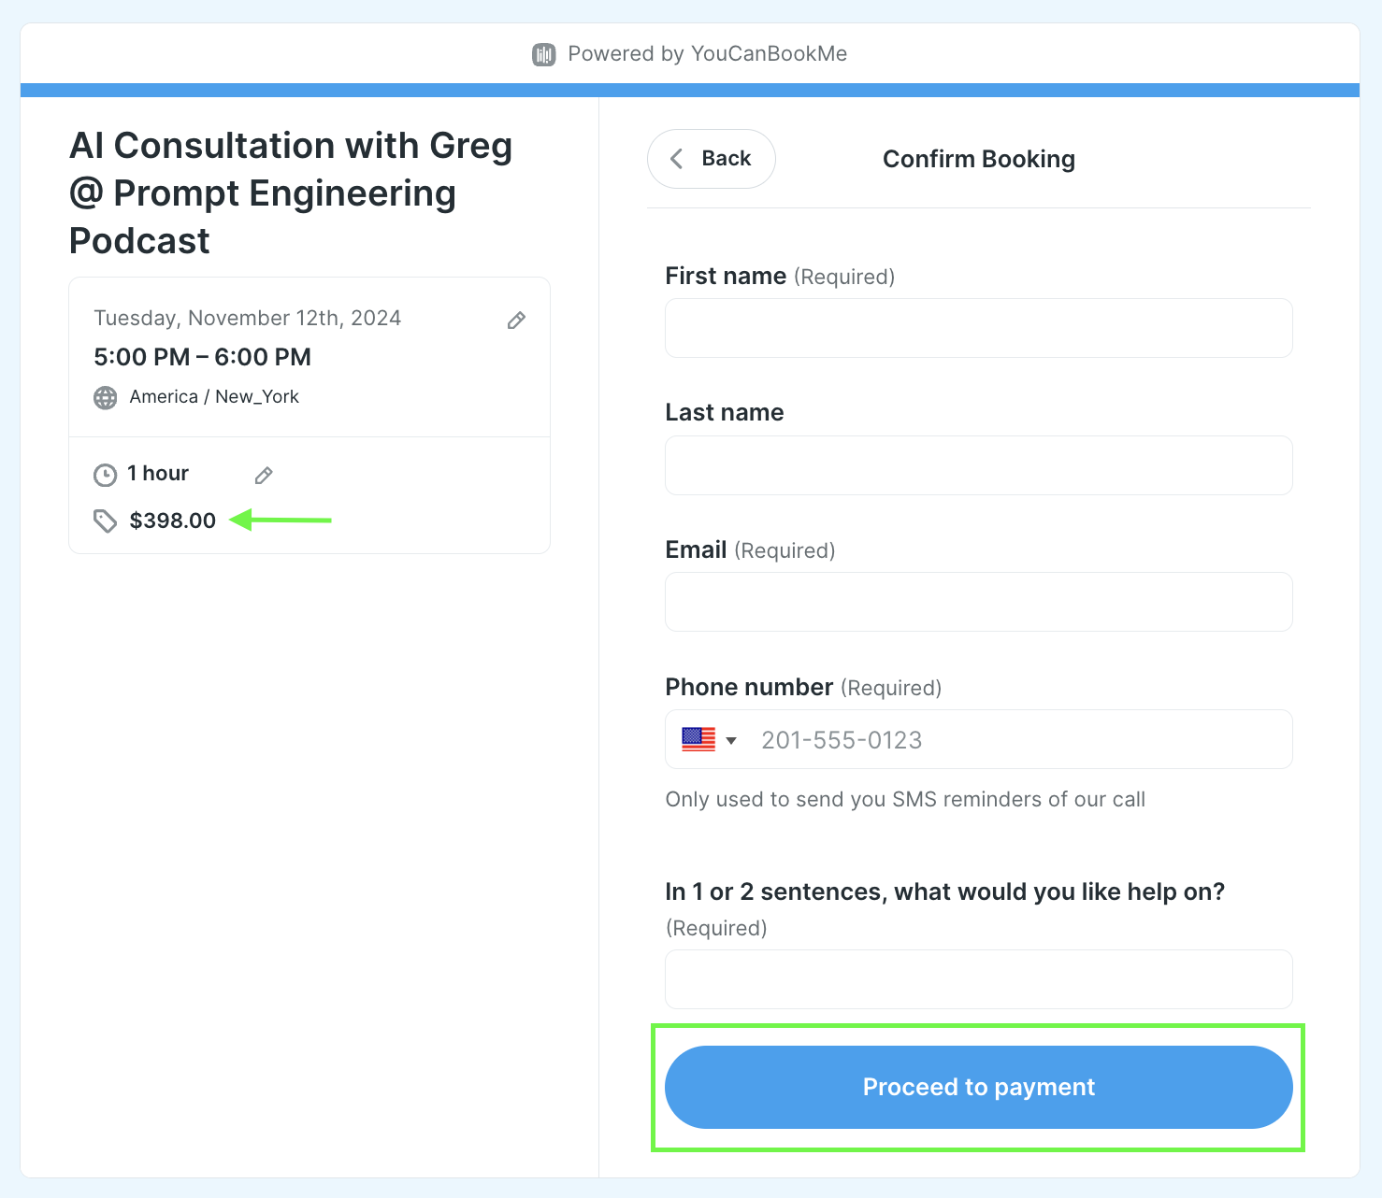Screen dimensions: 1382x1198
Task: Click into the Last name field
Action: (978, 465)
